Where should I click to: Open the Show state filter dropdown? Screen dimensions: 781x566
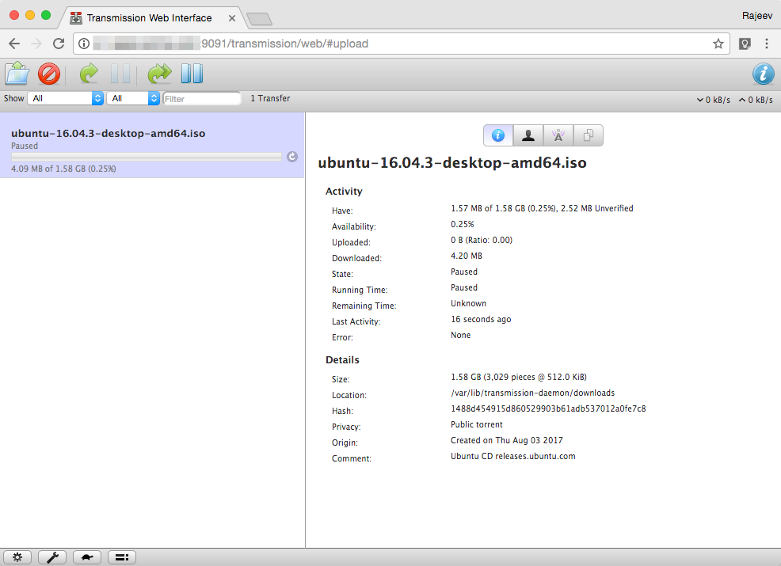pyautogui.click(x=65, y=98)
